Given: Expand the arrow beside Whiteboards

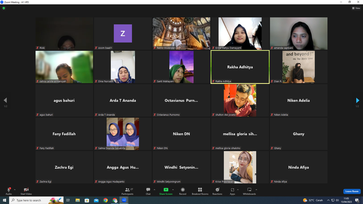Looking at the screenshot, I should (256, 190).
